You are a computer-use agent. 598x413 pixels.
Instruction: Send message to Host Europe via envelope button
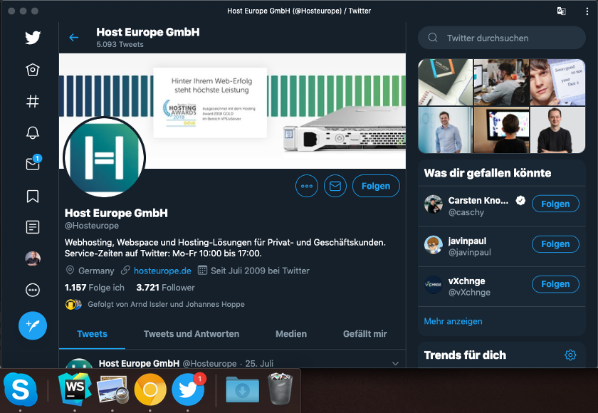[x=335, y=186]
